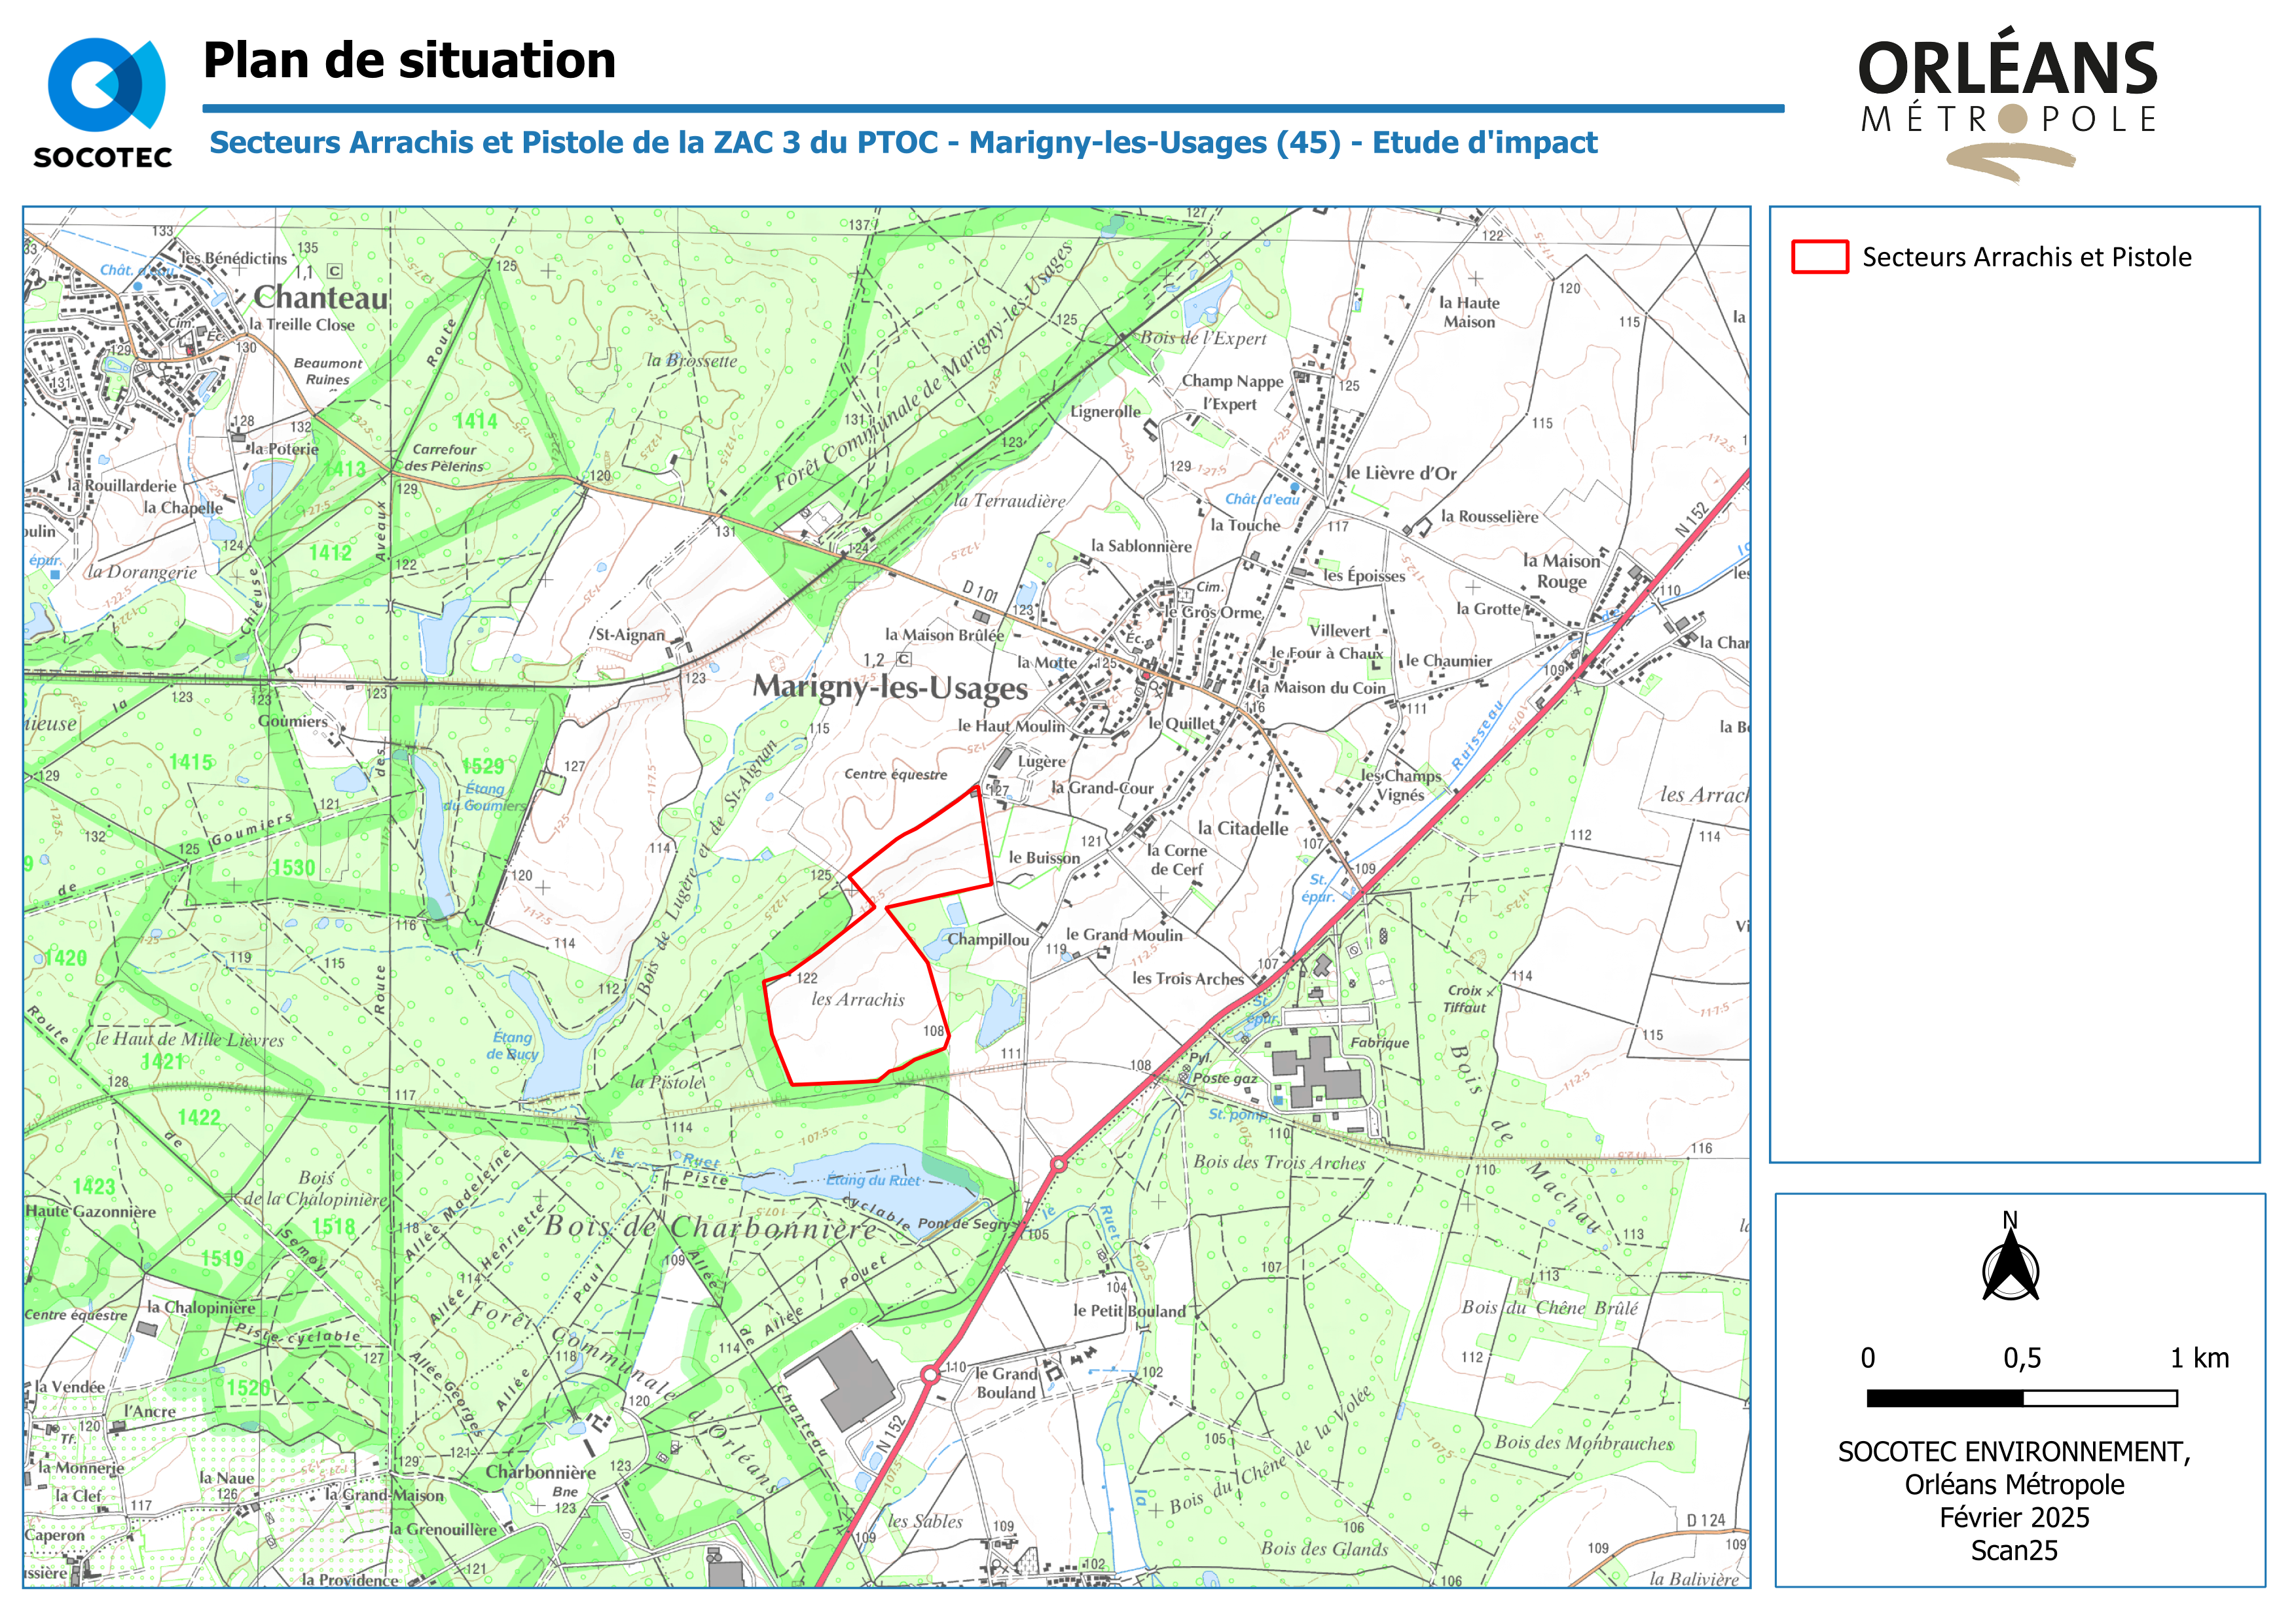The width and height of the screenshot is (2296, 1623).
Task: Click the upper roundabout on N 152
Action: (x=1059, y=1164)
